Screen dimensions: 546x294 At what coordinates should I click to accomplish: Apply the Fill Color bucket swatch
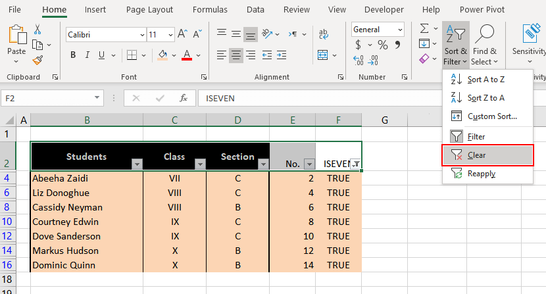tap(162, 55)
